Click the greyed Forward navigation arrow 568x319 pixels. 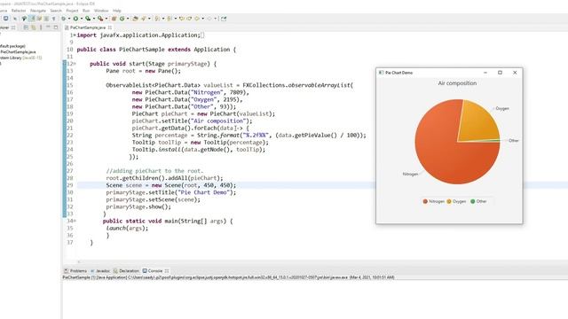[x=209, y=19]
